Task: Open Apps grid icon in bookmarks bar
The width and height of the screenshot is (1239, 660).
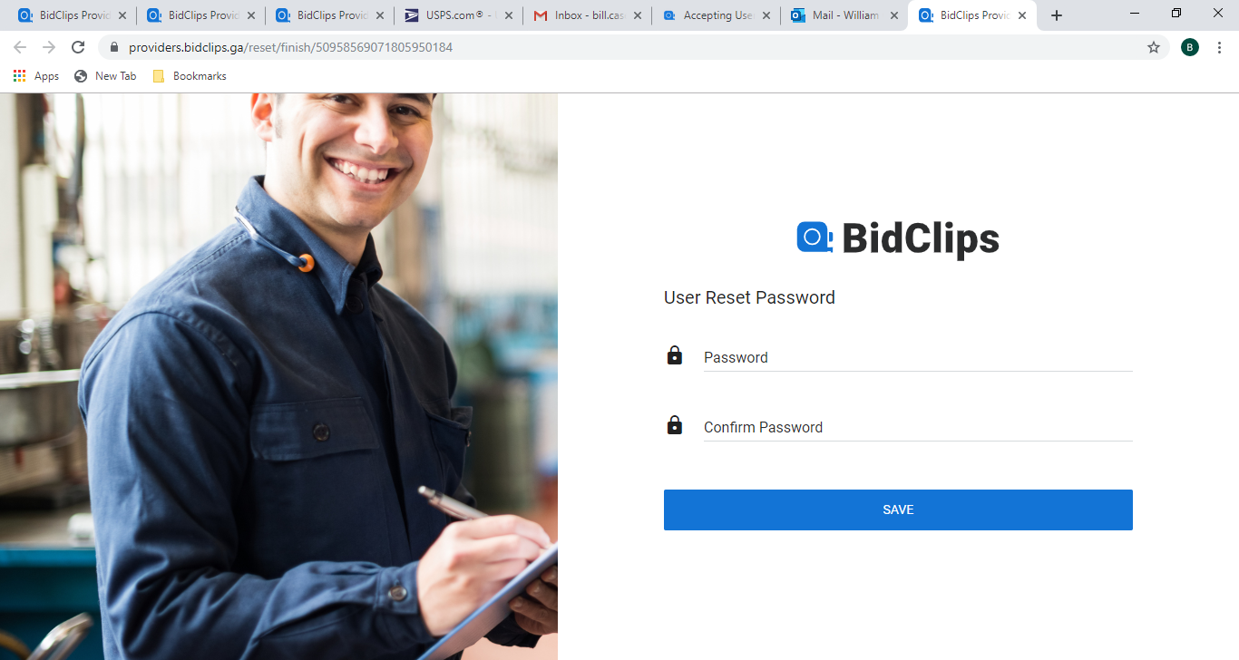Action: 20,76
